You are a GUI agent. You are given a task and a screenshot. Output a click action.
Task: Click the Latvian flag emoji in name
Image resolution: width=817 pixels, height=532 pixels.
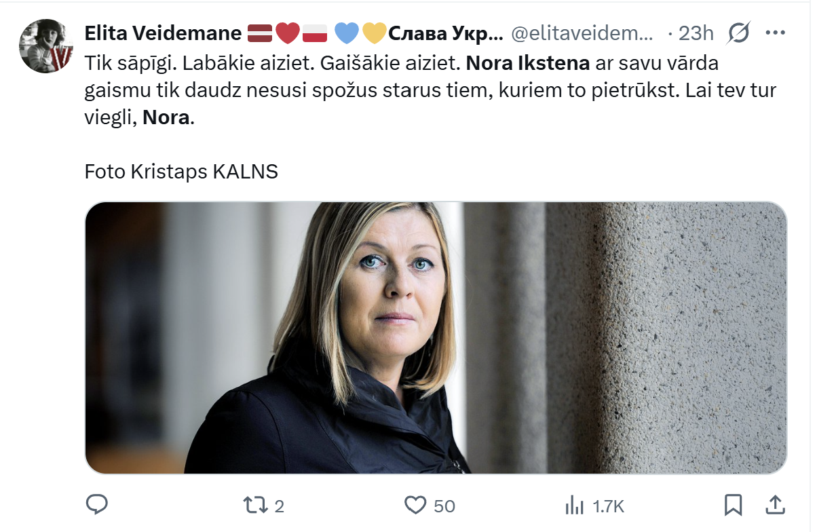[259, 33]
